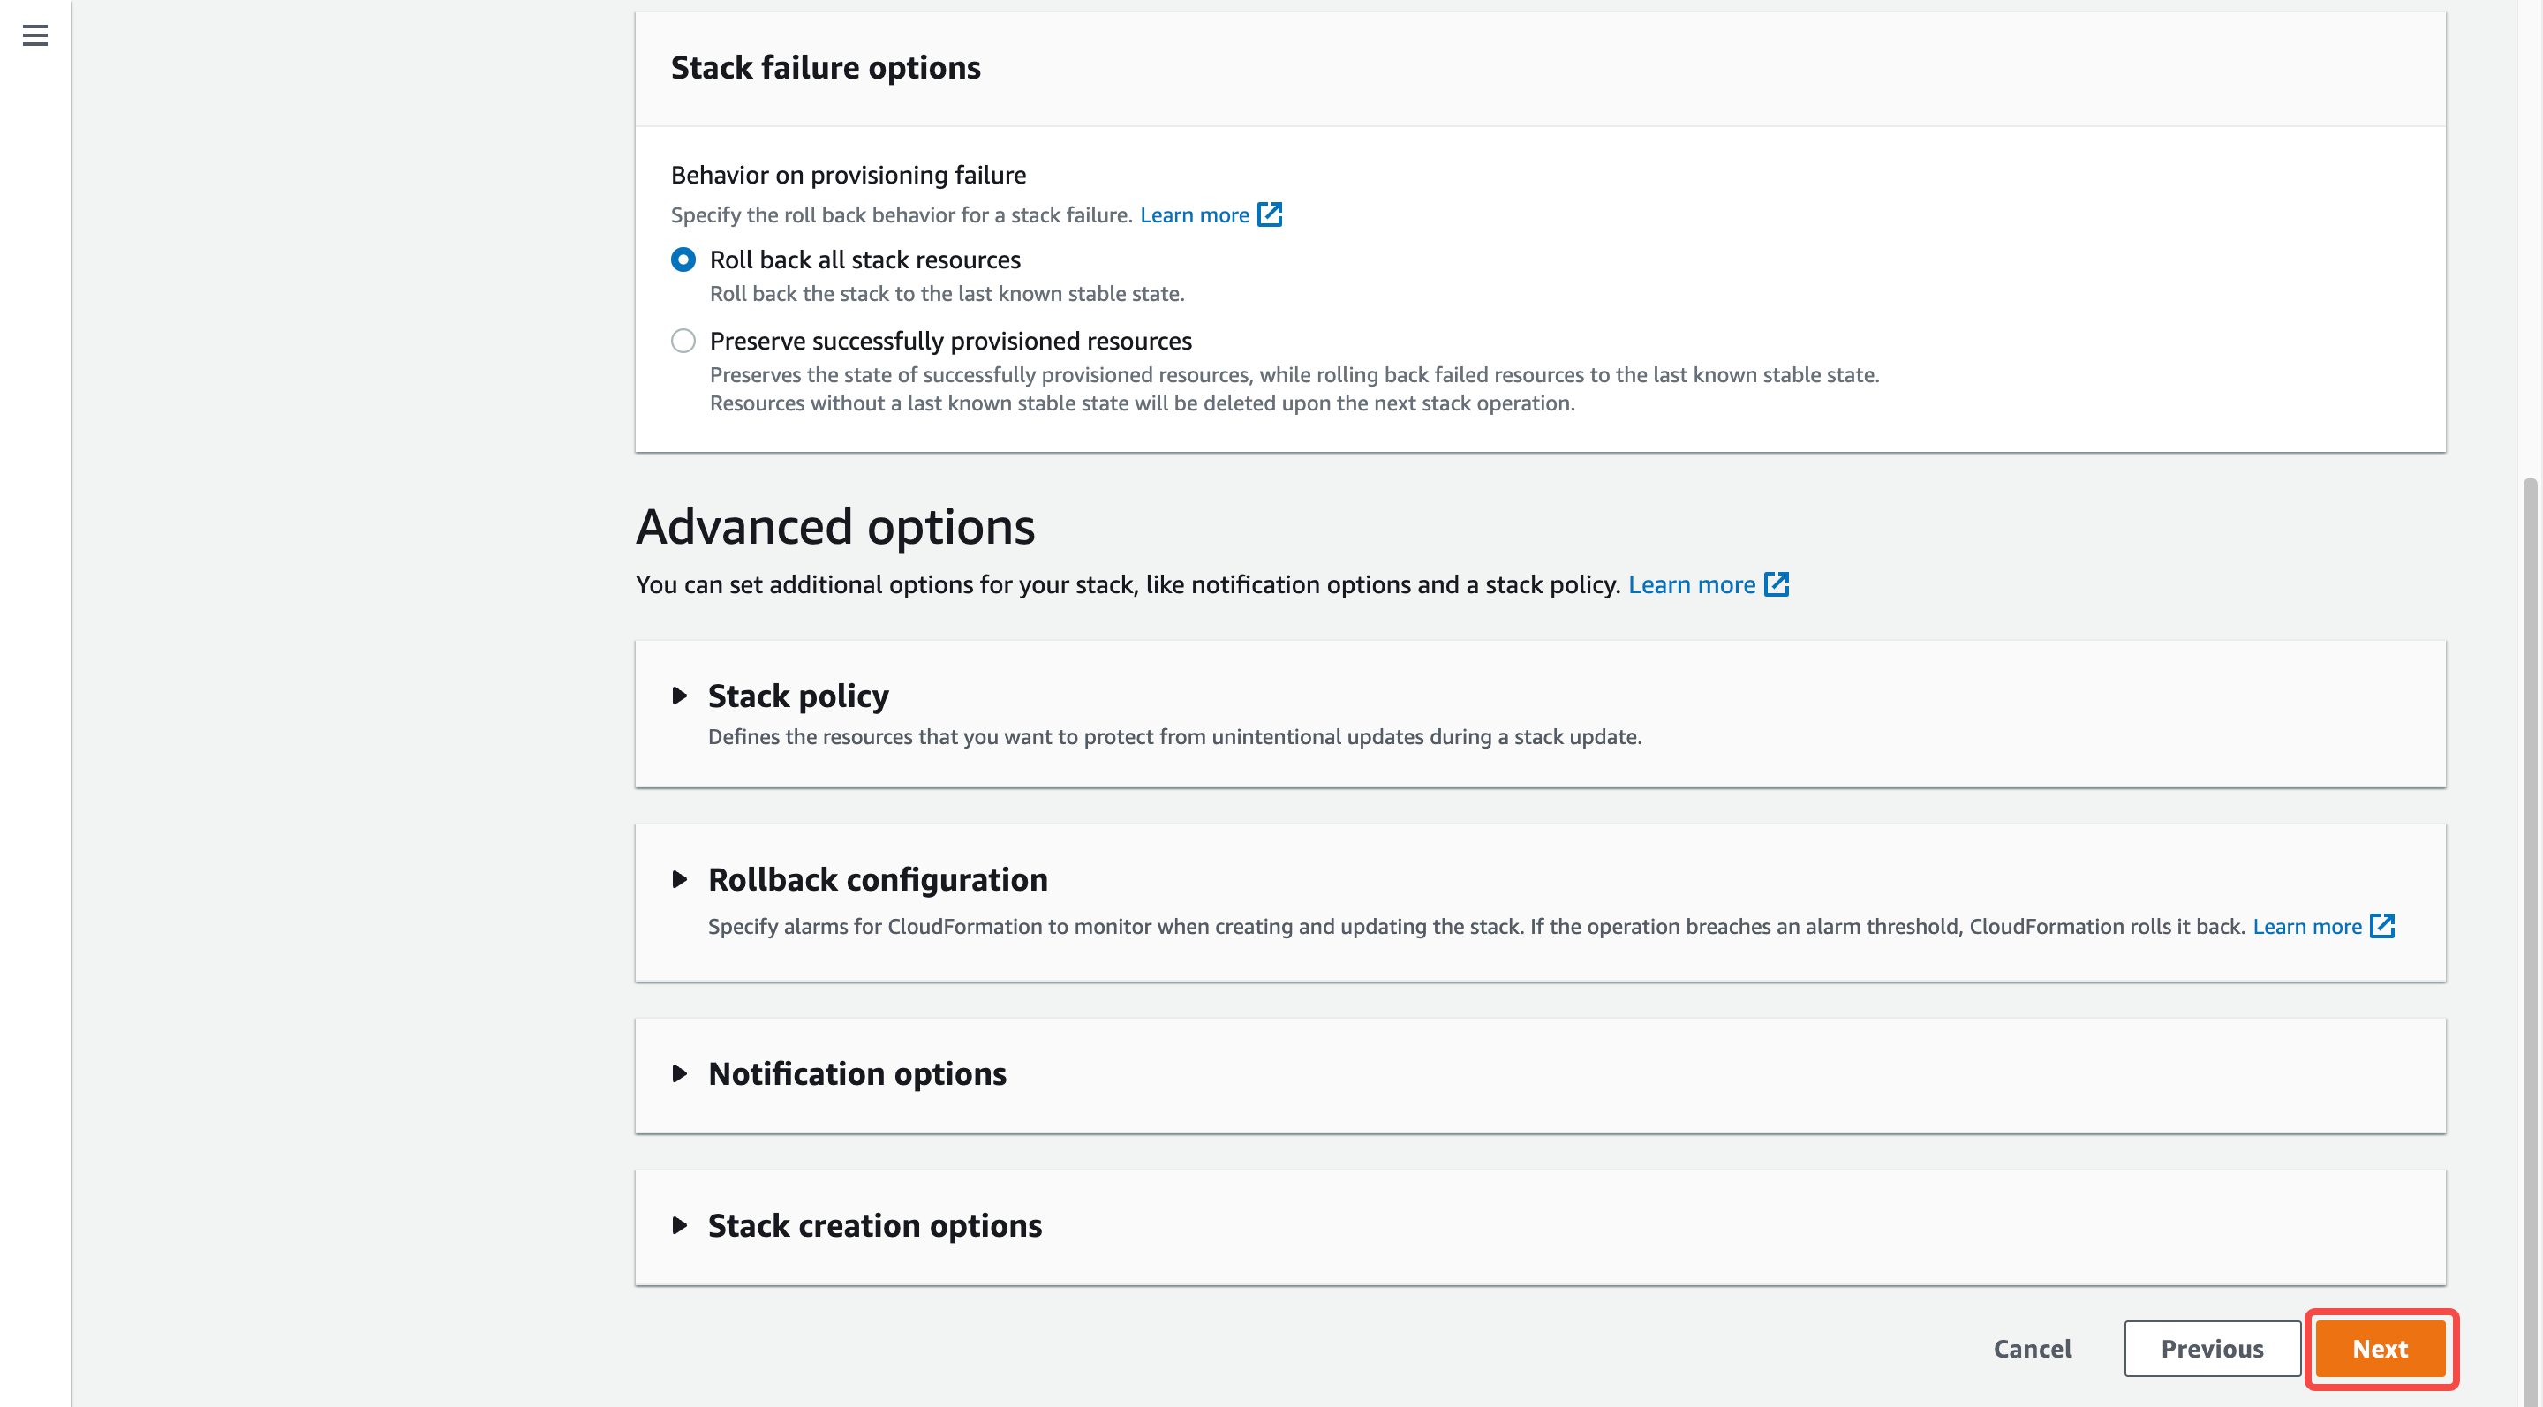
Task: Click the Stack policy heading text
Action: 798,696
